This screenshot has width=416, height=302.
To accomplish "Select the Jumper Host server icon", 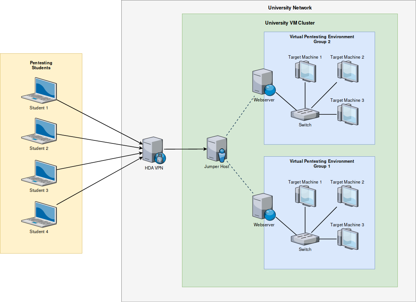I will point(217,149).
